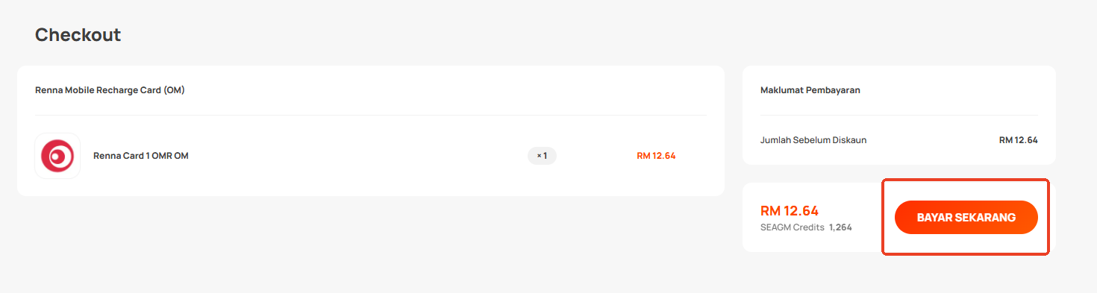Click the product thumbnail's white rounded frame
Screen dimensions: 1097x293
(x=57, y=156)
